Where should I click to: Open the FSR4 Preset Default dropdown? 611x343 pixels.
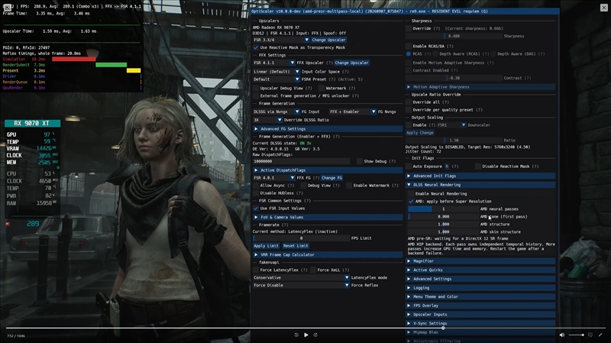[276, 79]
